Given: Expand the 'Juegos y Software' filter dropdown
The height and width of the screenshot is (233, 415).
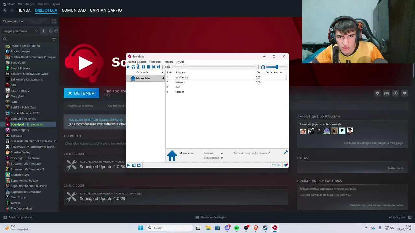Looking at the screenshot, I should click(20, 31).
